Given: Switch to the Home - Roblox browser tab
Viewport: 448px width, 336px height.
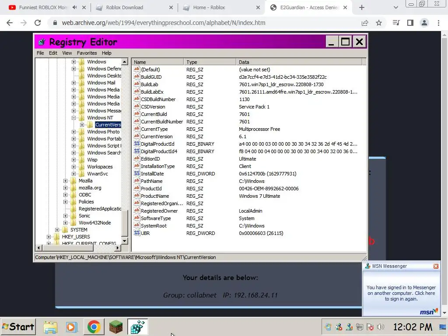Looking at the screenshot, I should (x=221, y=7).
